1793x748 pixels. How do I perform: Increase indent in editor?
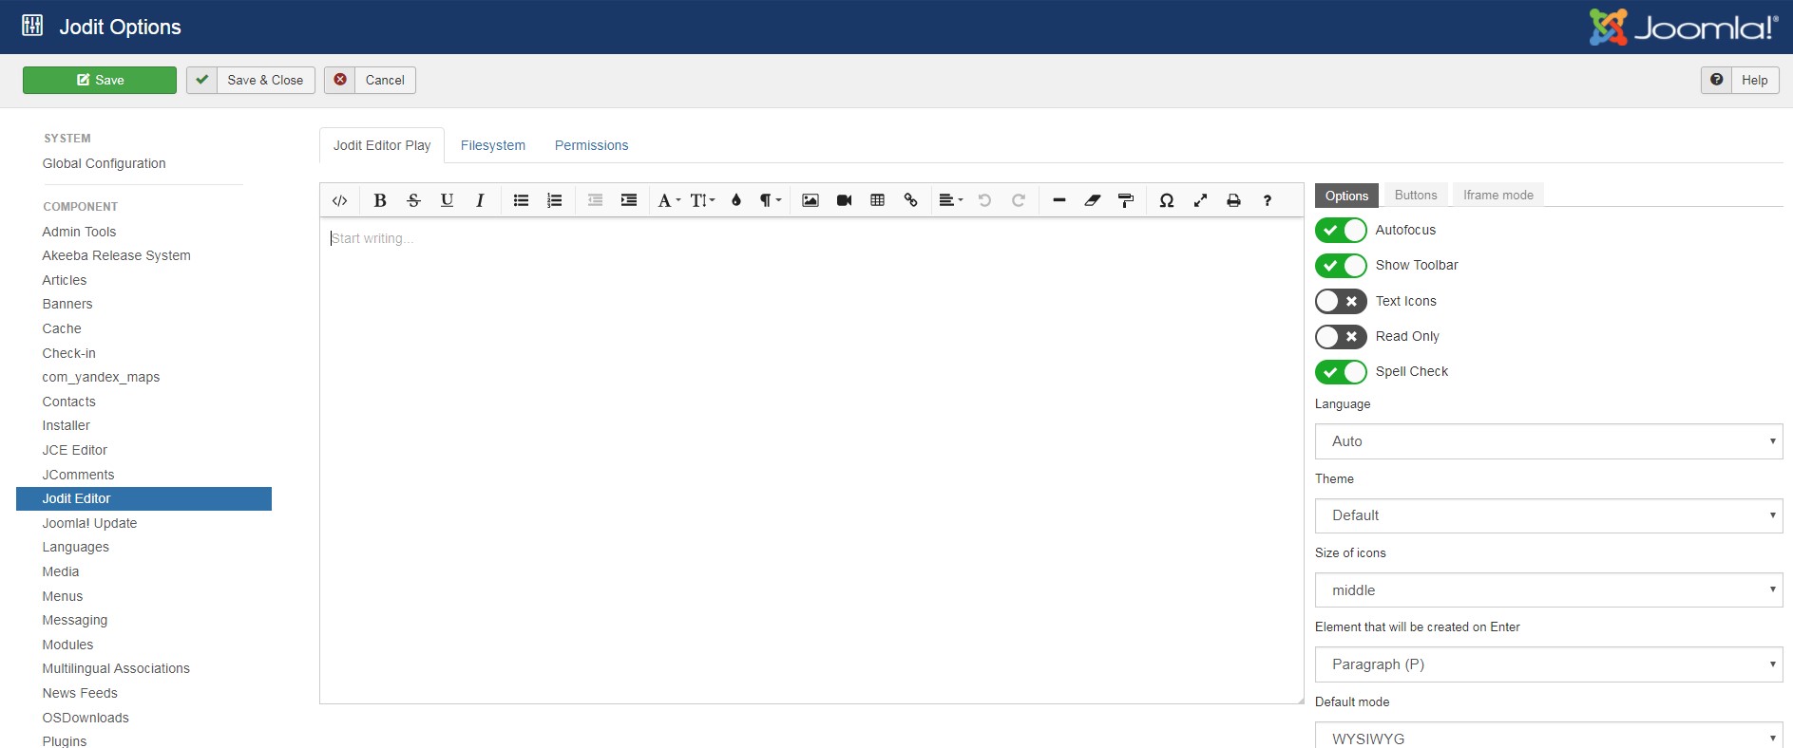[628, 200]
